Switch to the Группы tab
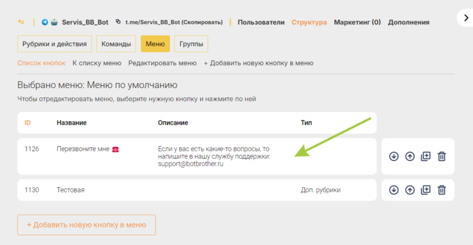The width and height of the screenshot is (473, 245). coord(191,44)
